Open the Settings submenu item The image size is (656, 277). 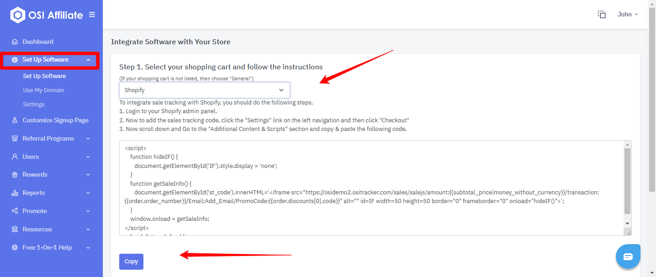34,105
